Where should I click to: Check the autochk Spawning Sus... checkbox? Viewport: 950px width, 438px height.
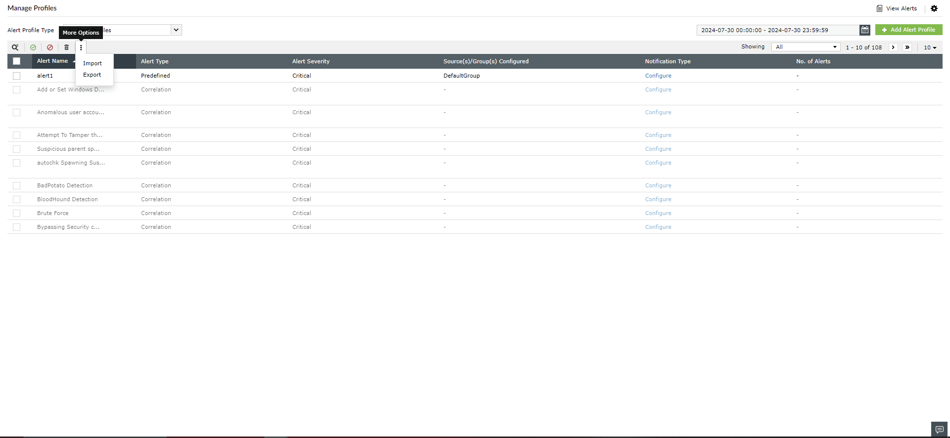[x=17, y=163]
